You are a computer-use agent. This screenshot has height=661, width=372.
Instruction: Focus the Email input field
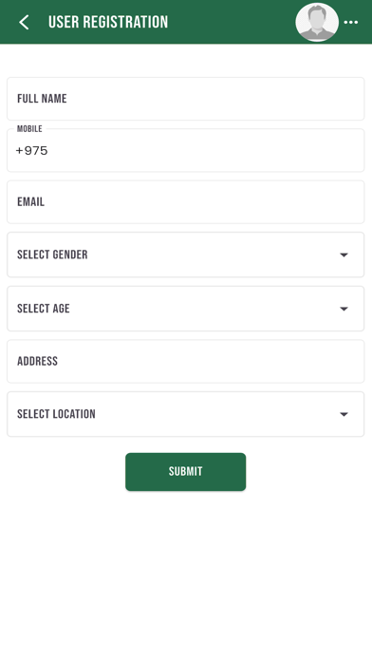point(185,202)
